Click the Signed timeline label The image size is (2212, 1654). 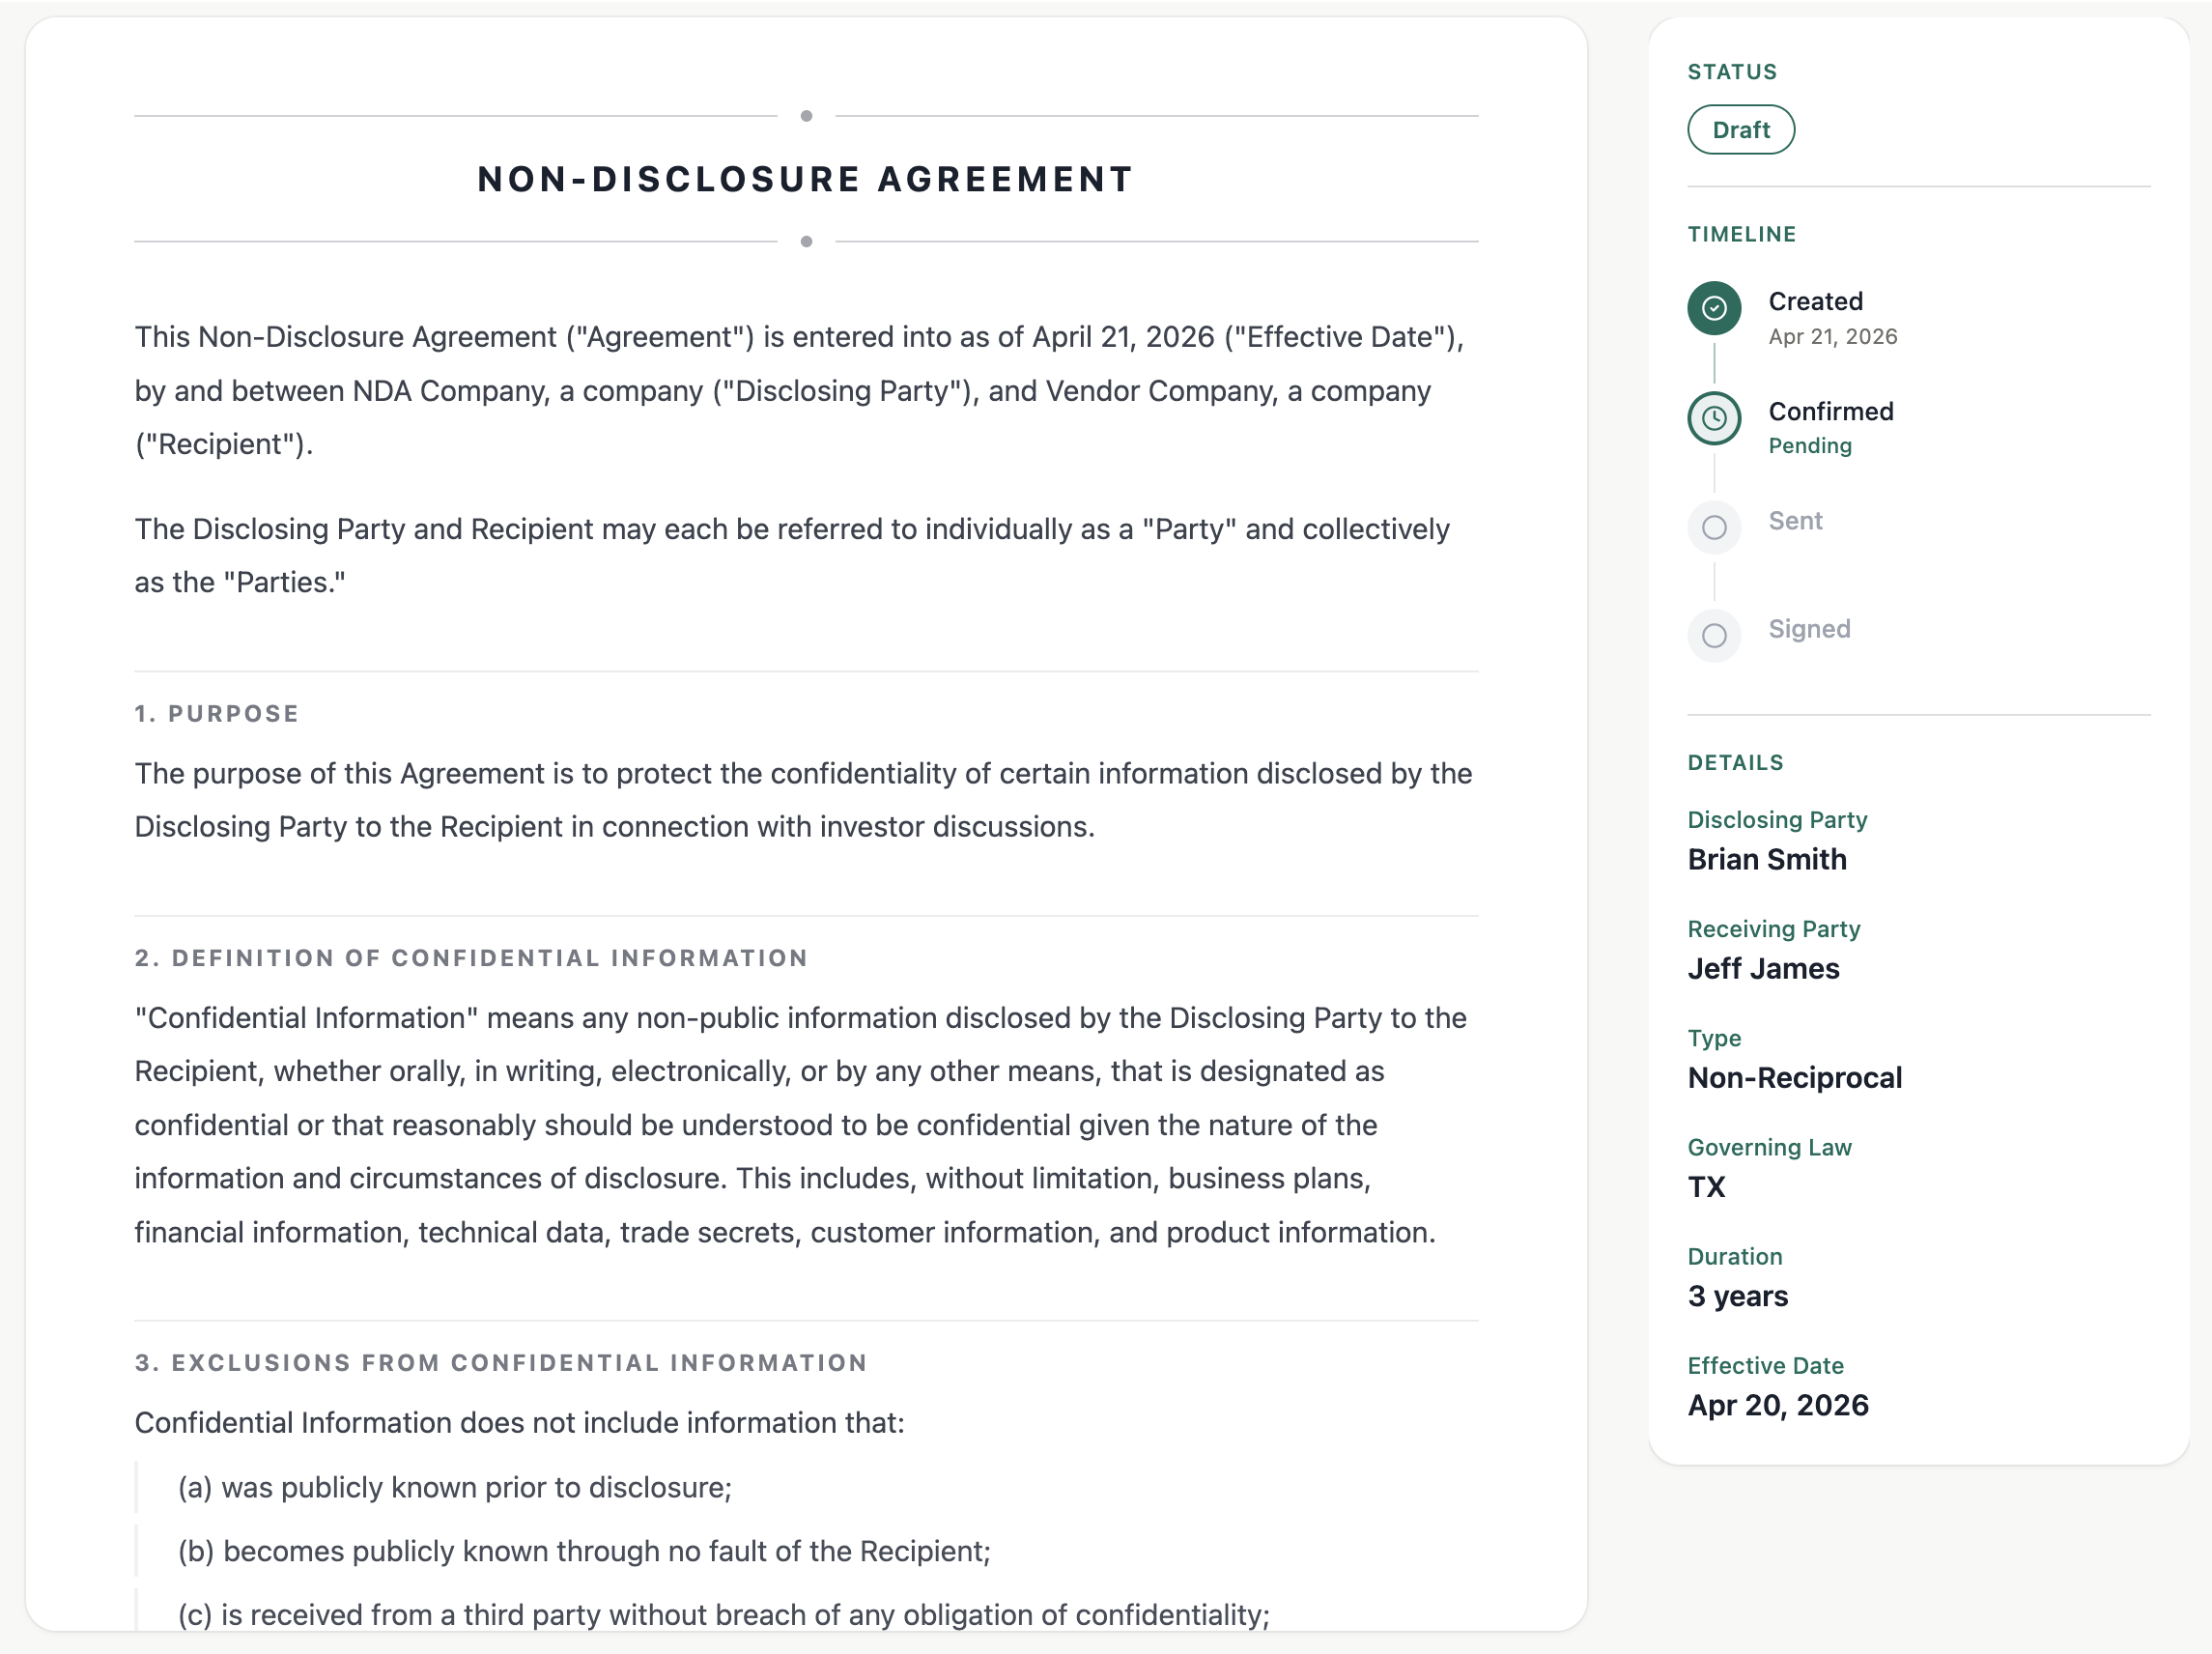pos(1809,629)
